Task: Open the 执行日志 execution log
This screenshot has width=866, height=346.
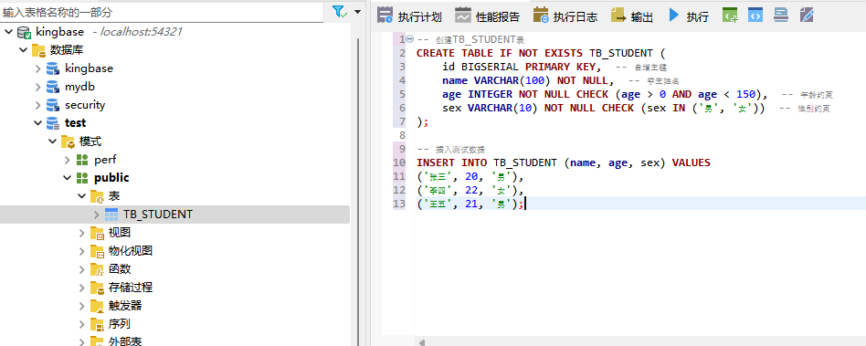Action: click(x=565, y=16)
